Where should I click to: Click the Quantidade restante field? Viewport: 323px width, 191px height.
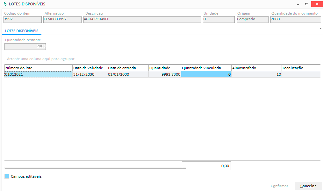tap(25, 46)
